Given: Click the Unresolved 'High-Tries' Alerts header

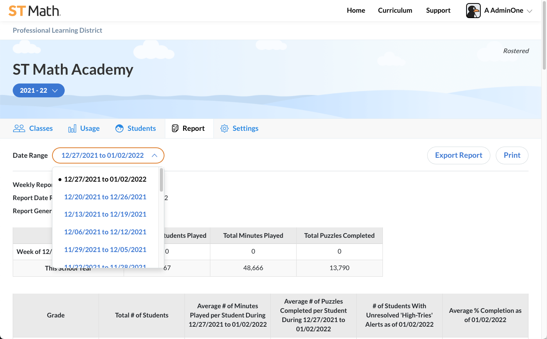Looking at the screenshot, I should point(399,315).
